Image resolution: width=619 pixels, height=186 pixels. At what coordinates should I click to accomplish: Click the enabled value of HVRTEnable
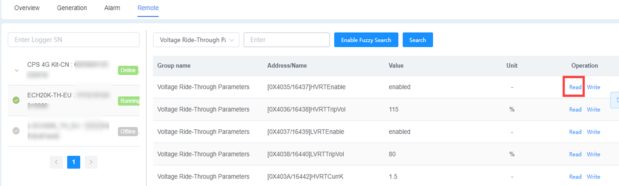coord(399,87)
